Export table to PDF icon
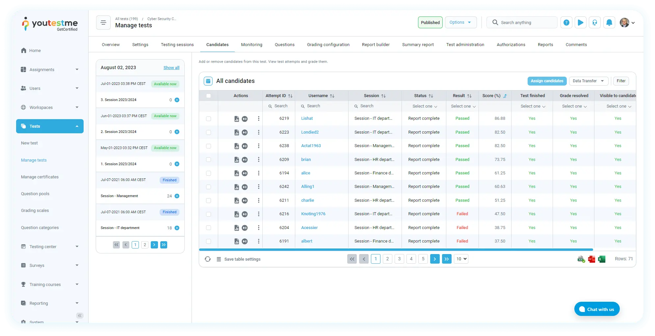The height and width of the screenshot is (336, 655). [591, 259]
